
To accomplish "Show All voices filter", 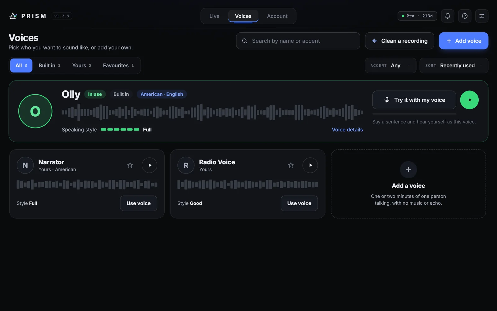I will [x=21, y=65].
